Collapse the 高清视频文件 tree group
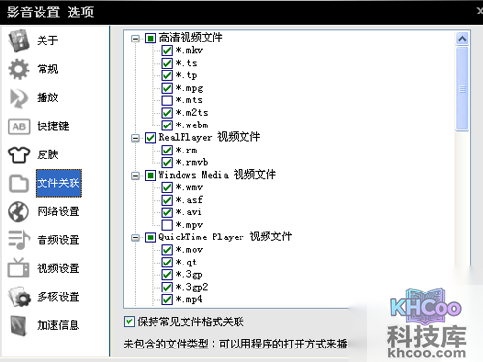 coord(135,39)
